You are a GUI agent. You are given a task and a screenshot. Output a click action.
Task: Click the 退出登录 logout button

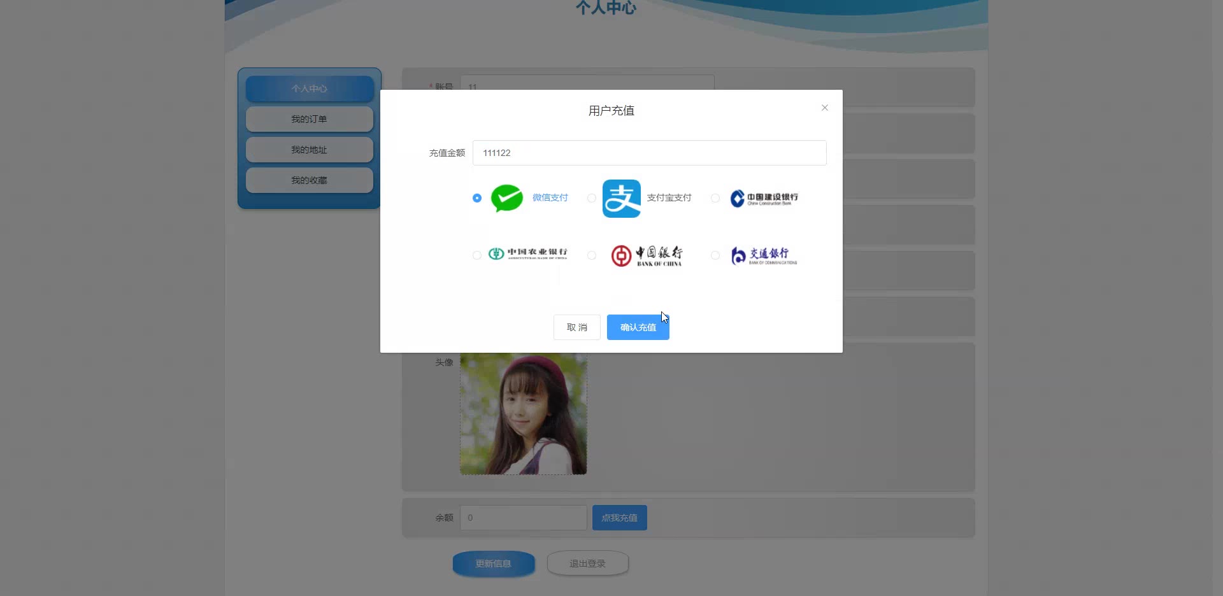(588, 564)
